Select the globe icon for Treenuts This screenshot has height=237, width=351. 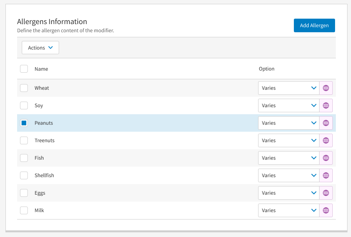(x=326, y=140)
